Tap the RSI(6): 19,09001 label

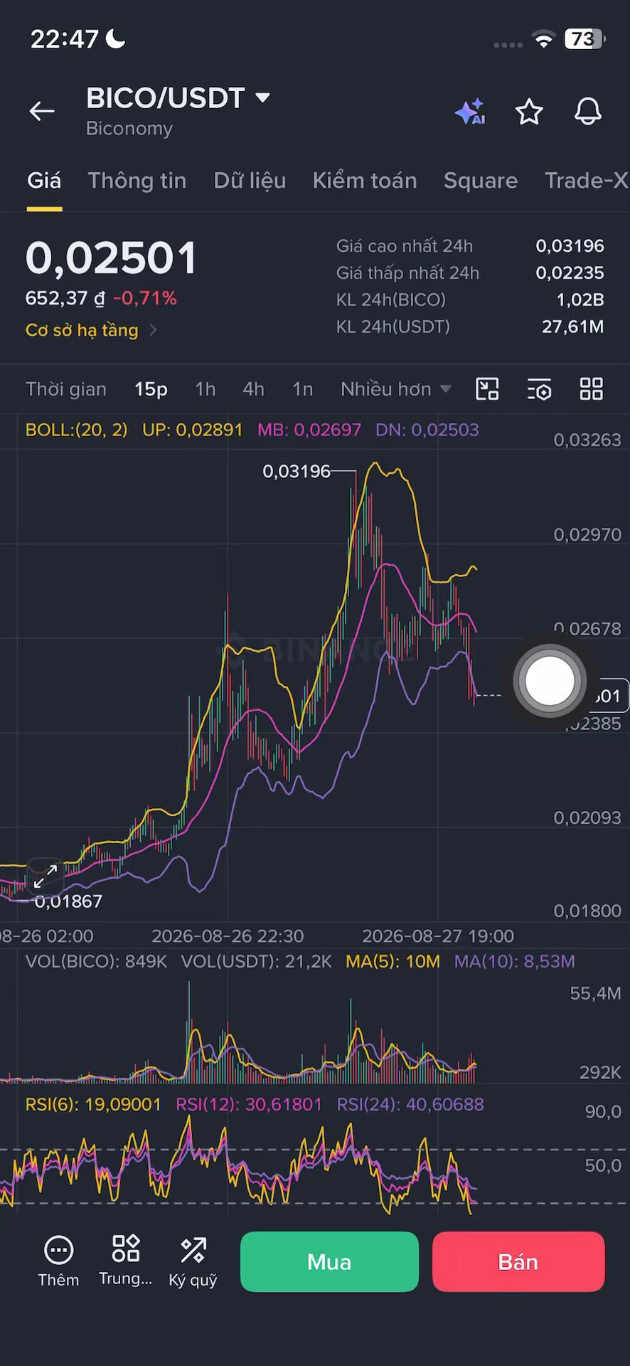93,1104
